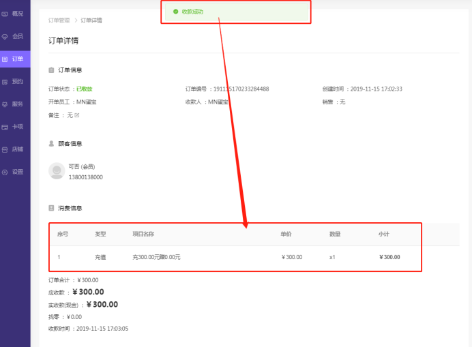Click the 开单员工 MN蛋宝 value
Image resolution: width=472 pixels, height=347 pixels.
(87, 102)
